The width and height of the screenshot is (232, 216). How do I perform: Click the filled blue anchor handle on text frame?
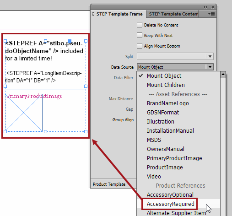[70, 41]
